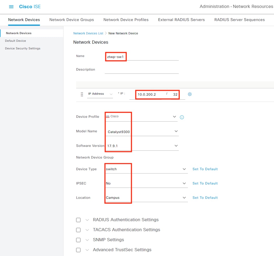Enable RADIUS Authentication Settings checkbox

[x=78, y=220]
